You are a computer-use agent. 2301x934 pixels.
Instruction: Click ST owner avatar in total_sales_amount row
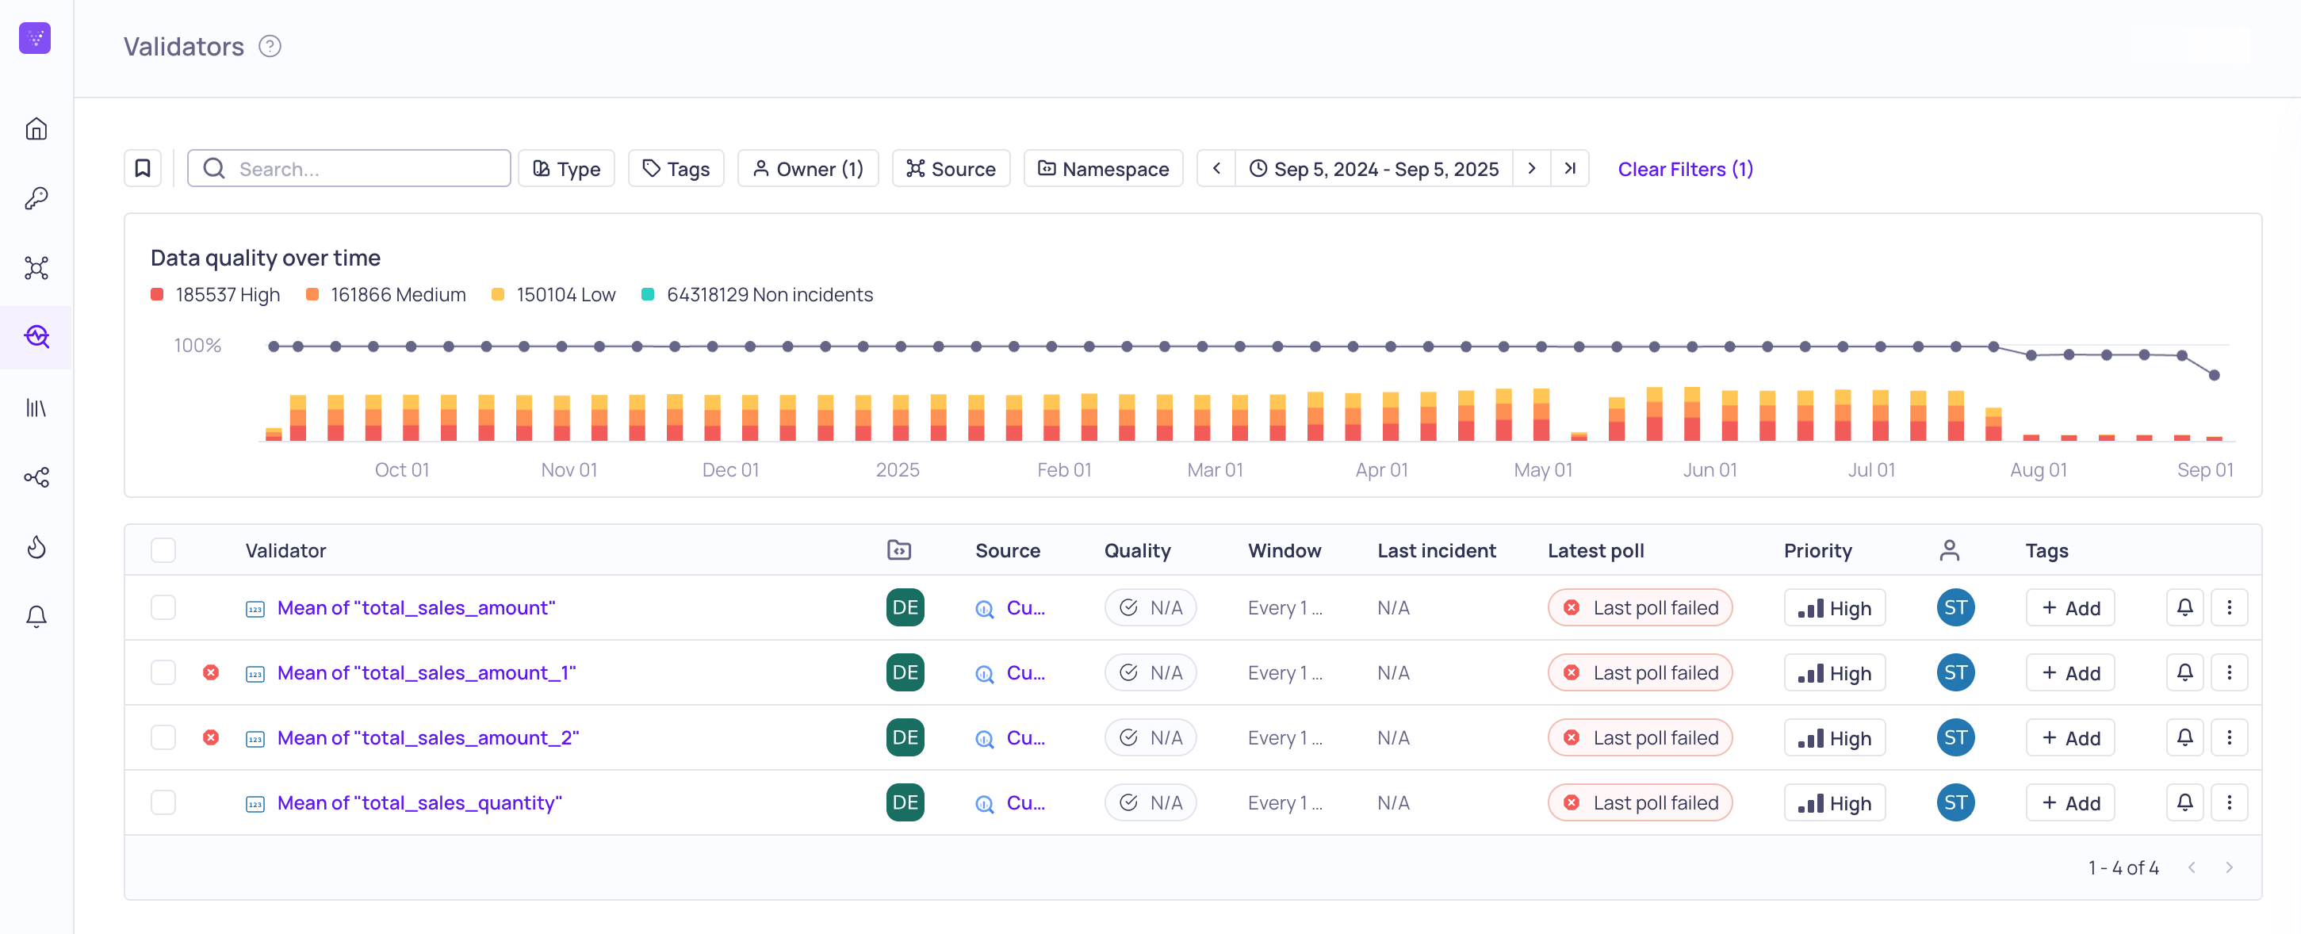click(1955, 607)
